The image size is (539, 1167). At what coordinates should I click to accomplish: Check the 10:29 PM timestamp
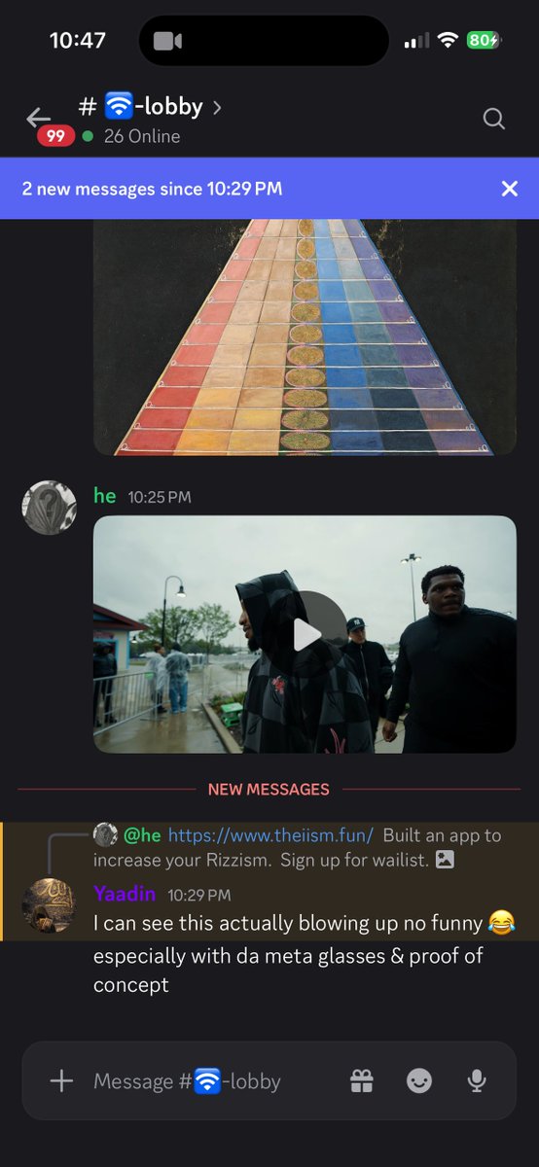199,894
